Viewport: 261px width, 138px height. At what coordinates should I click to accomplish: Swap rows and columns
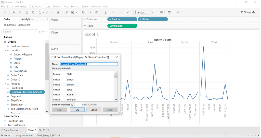click(x=83, y=12)
